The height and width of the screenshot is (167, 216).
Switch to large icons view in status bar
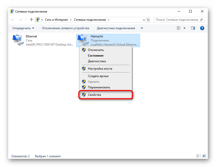(204, 156)
